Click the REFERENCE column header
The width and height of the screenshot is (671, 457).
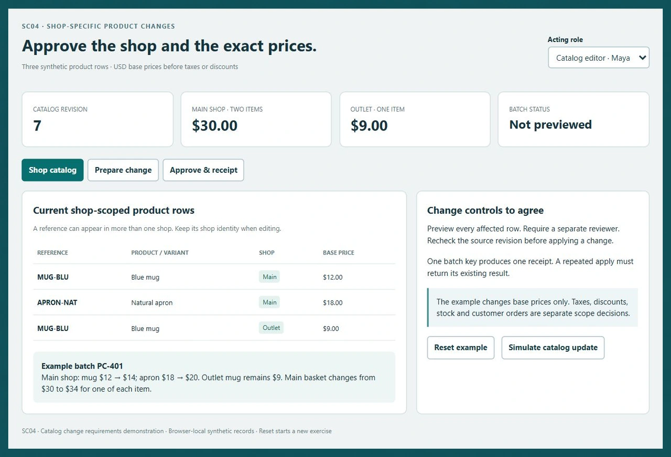click(52, 253)
